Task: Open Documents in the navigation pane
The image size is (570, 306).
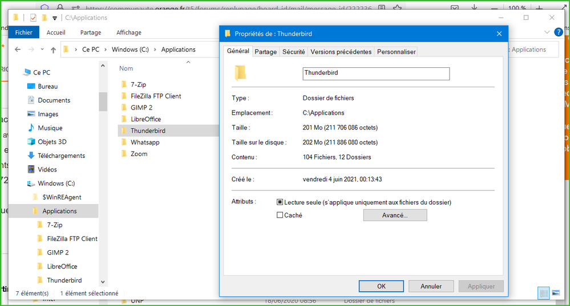Action: [54, 100]
